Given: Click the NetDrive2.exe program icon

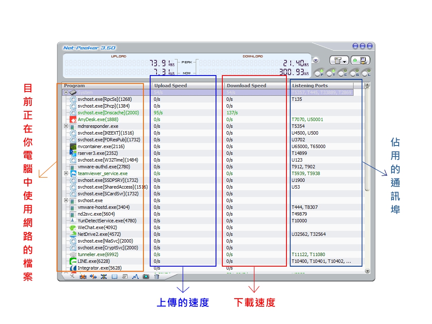Looking at the screenshot, I should click(x=73, y=234).
